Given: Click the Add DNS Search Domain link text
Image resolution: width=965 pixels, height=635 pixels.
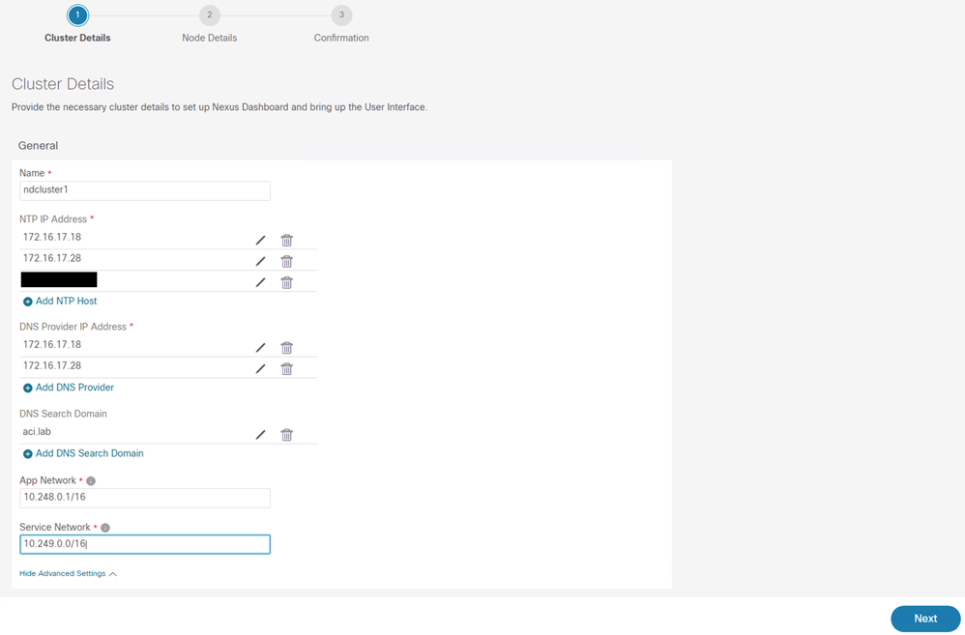Looking at the screenshot, I should click(89, 453).
